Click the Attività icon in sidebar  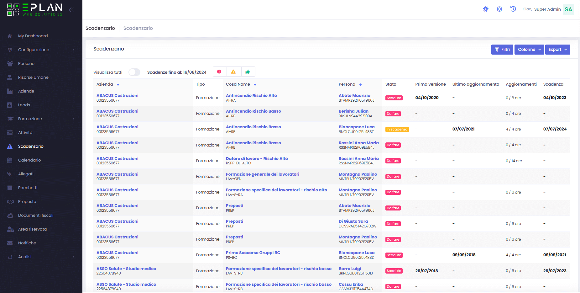tap(10, 133)
